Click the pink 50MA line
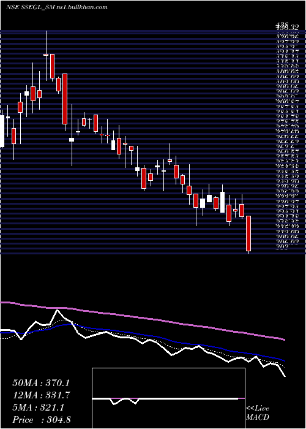 tap(142, 317)
